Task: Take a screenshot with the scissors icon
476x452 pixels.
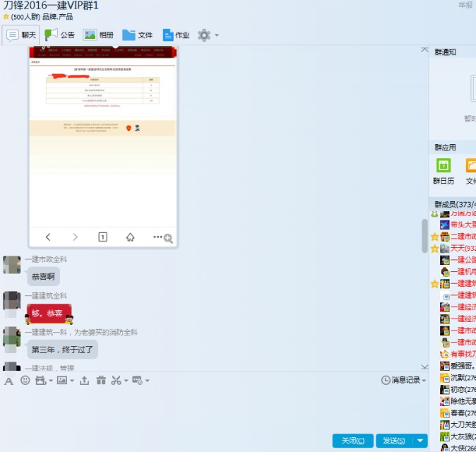Action: point(117,381)
